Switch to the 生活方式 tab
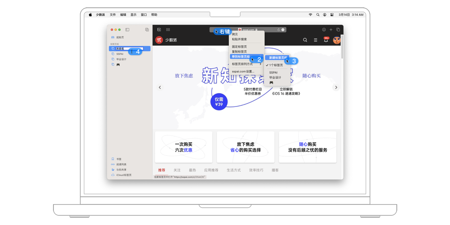This screenshot has width=450, height=225. (x=233, y=170)
